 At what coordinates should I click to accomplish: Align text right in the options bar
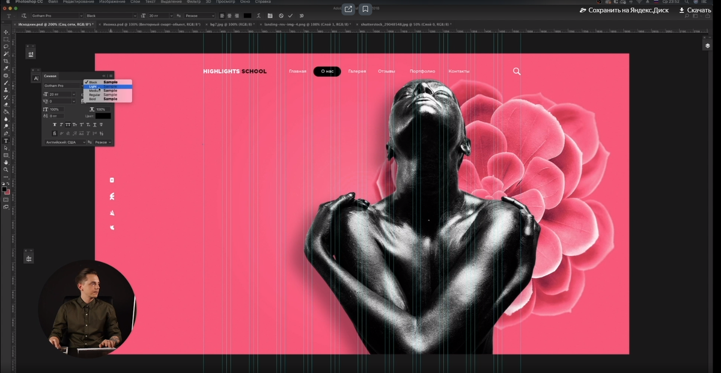tap(236, 16)
